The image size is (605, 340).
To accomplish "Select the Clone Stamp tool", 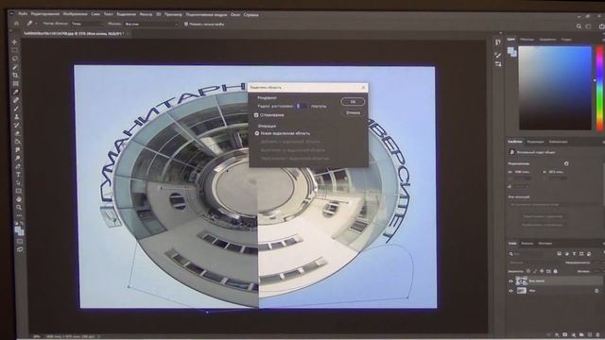I will pyautogui.click(x=17, y=116).
